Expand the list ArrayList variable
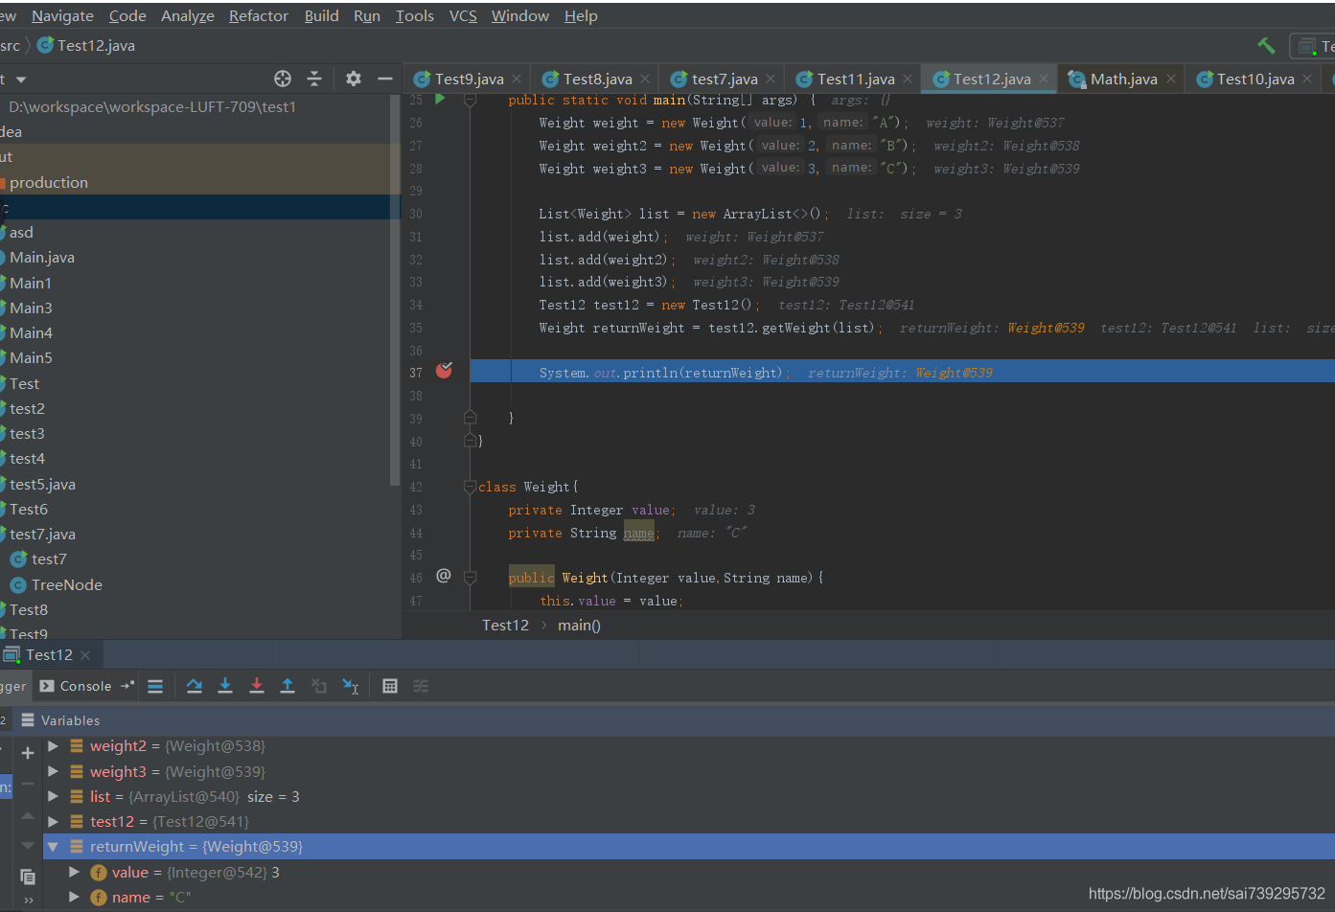 (53, 796)
